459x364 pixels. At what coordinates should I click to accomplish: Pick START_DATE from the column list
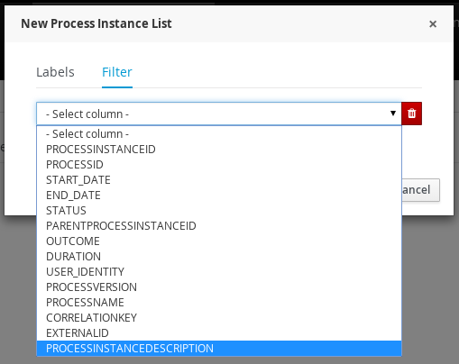(x=219, y=180)
